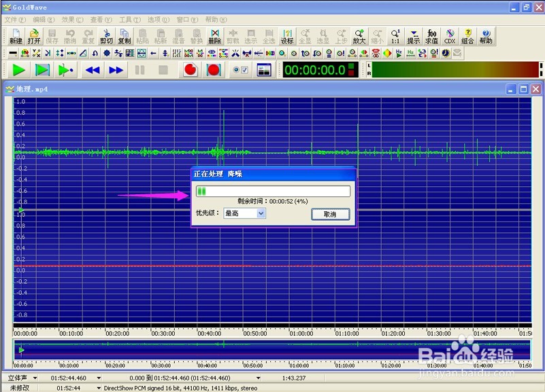Click the 剪切 scissors cut button
This screenshot has width=545, height=392.
coord(106,37)
